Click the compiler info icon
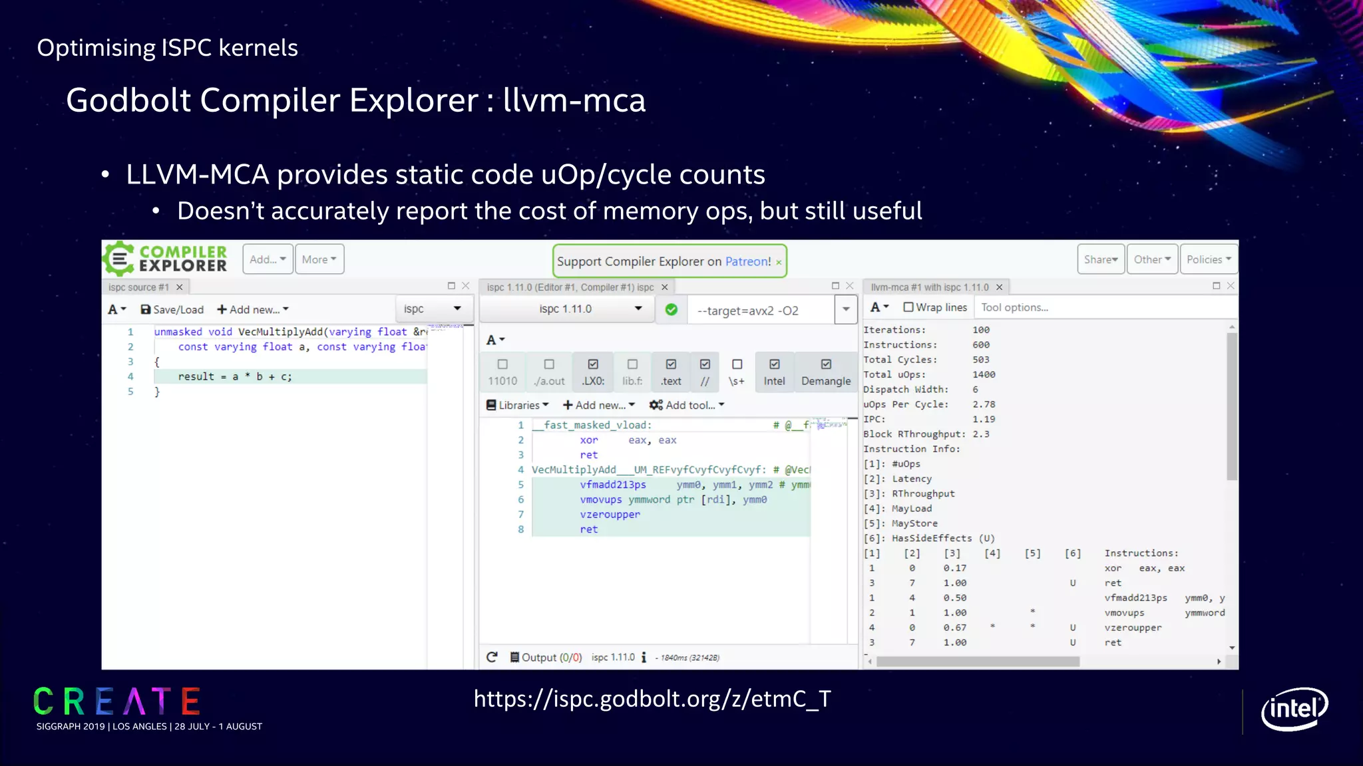 644,657
